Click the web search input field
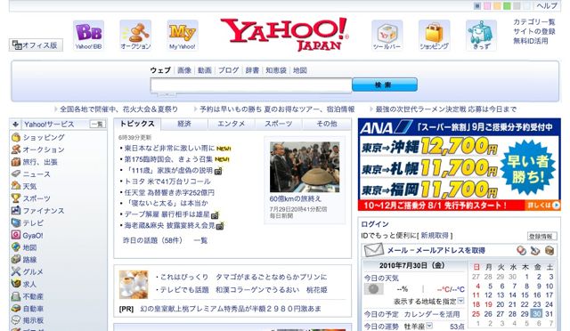The image size is (570, 331). pyautogui.click(x=251, y=85)
